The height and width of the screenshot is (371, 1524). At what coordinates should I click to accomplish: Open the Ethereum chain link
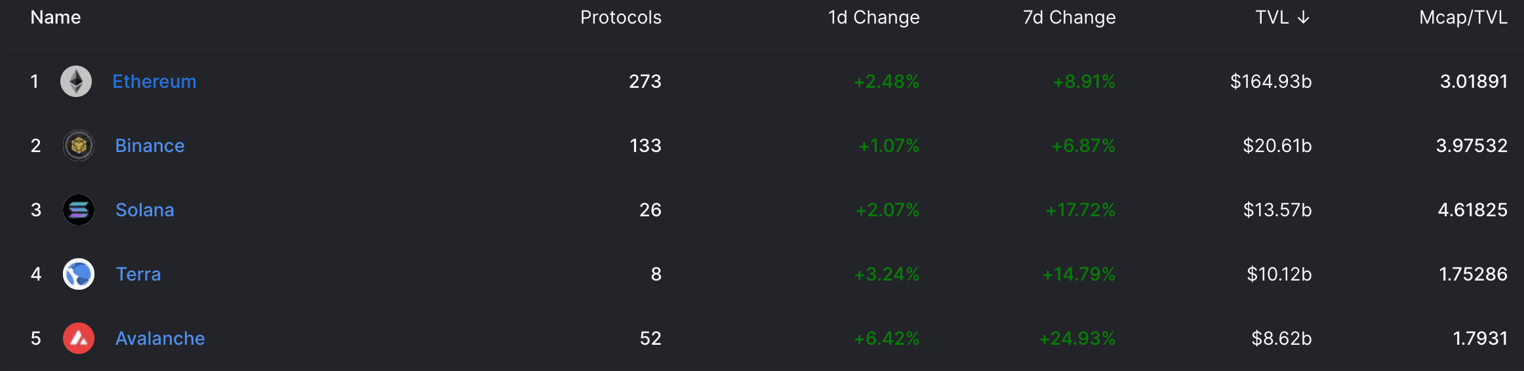point(154,81)
